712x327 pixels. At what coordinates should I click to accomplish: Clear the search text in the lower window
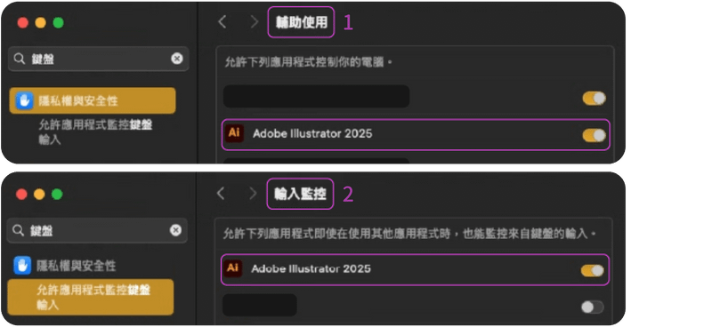click(175, 230)
